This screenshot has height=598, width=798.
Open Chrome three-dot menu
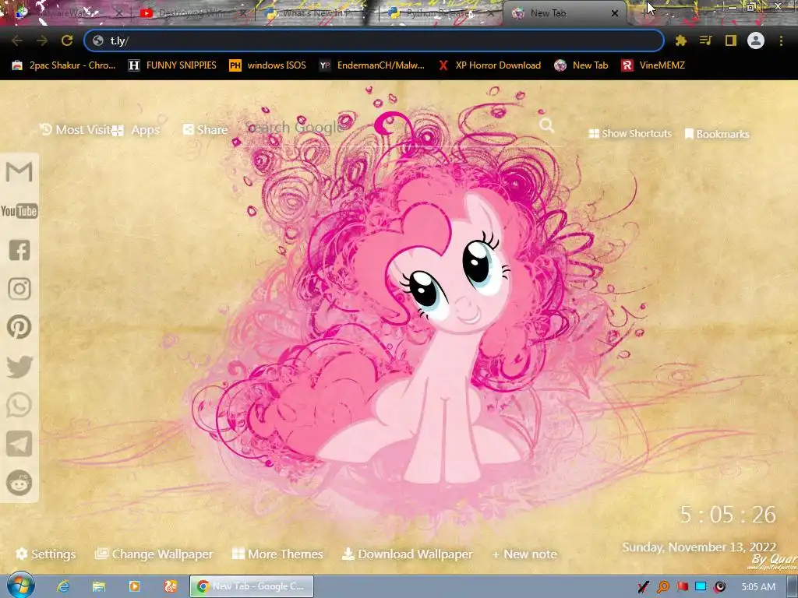(x=781, y=40)
